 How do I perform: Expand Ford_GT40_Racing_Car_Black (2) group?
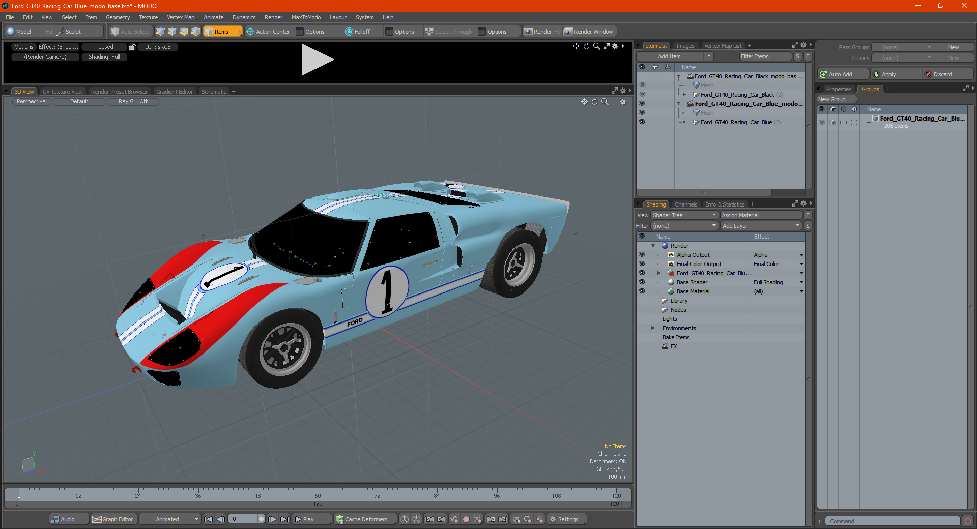click(685, 95)
